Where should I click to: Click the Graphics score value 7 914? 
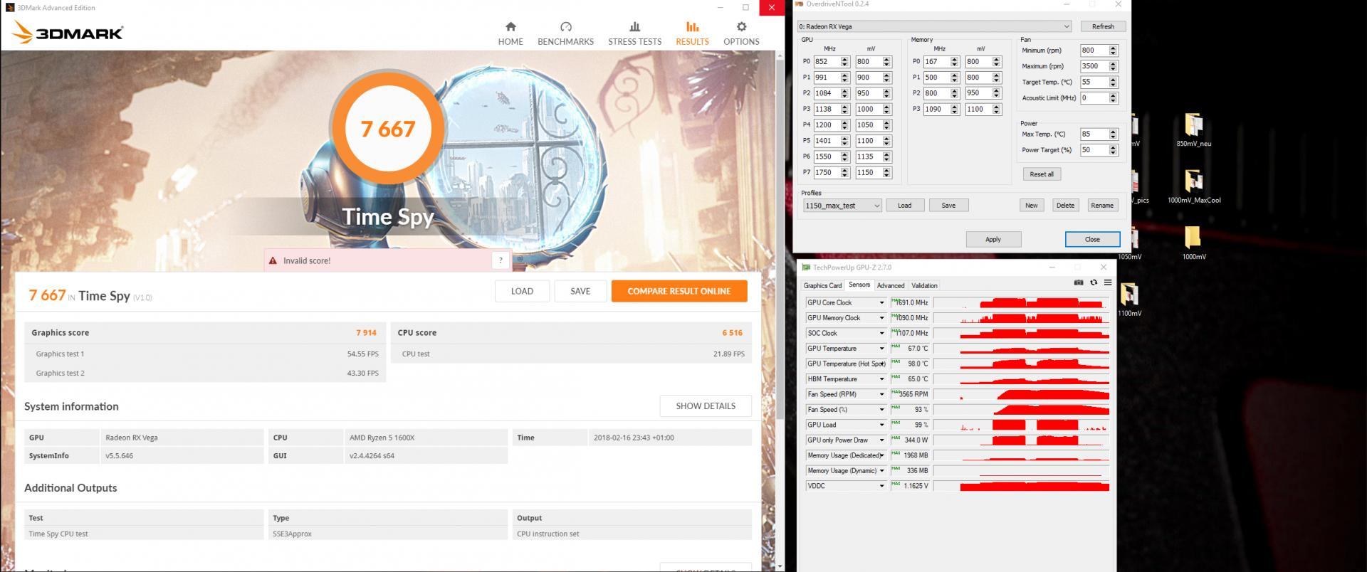[x=366, y=332]
